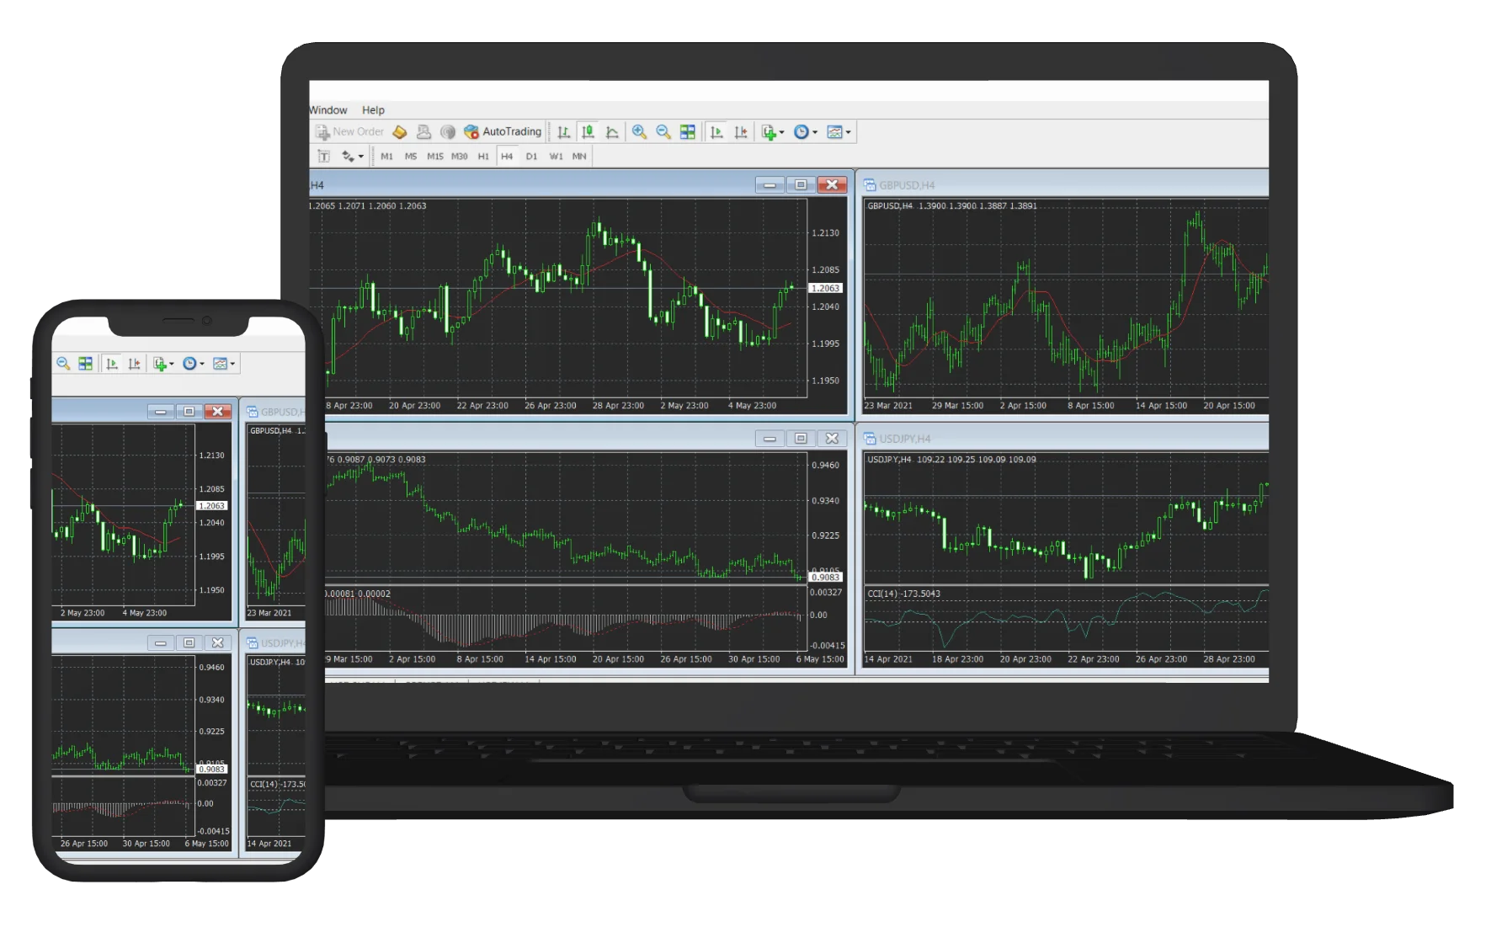
Task: Toggle chart shift icon
Action: click(x=741, y=132)
